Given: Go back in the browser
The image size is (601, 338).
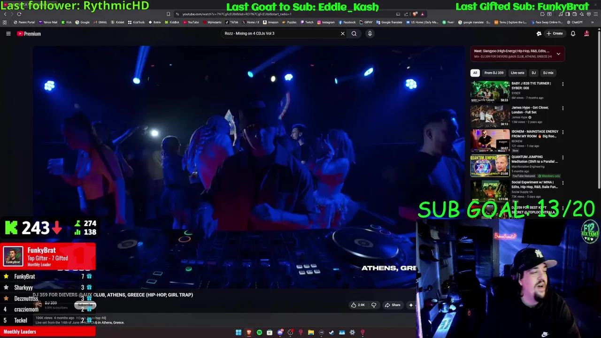Looking at the screenshot, I should click(x=5, y=14).
